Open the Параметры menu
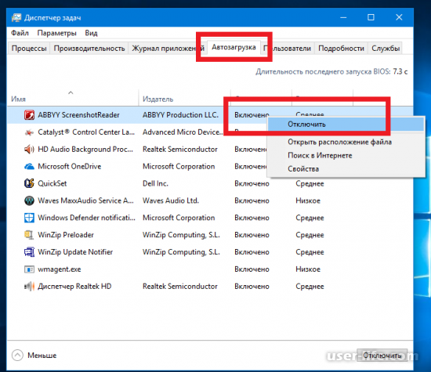 click(x=56, y=33)
